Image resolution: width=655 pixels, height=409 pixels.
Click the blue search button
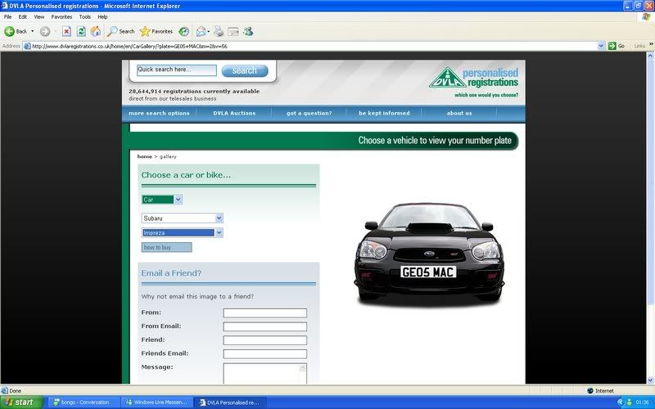244,70
